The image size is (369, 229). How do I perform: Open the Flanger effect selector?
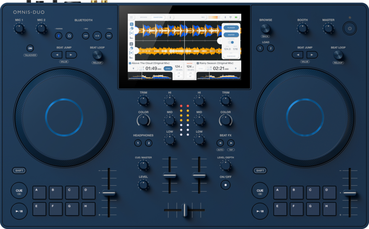click(x=231, y=27)
